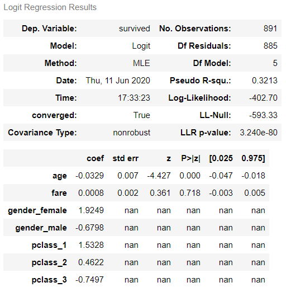The width and height of the screenshot is (286, 287).
Task: Click the 'P>|z|' column header
Action: coord(191,159)
